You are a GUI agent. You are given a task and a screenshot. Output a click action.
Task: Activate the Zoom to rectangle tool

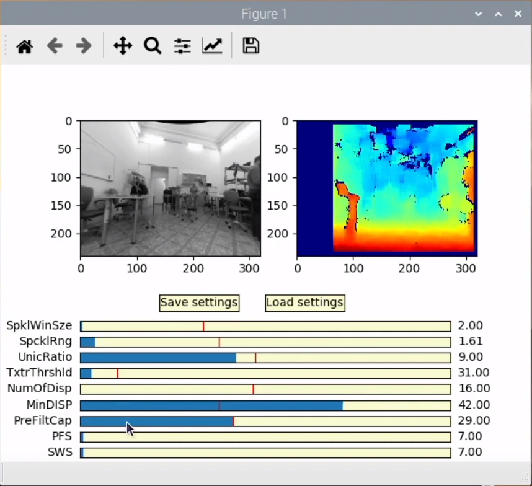click(x=153, y=46)
